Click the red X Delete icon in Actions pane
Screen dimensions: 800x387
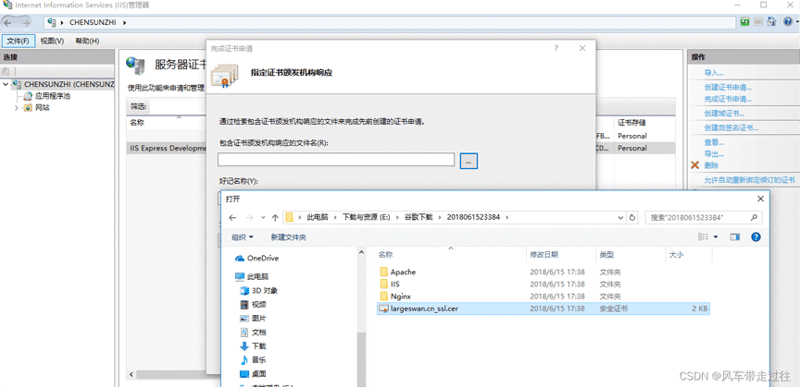point(694,165)
